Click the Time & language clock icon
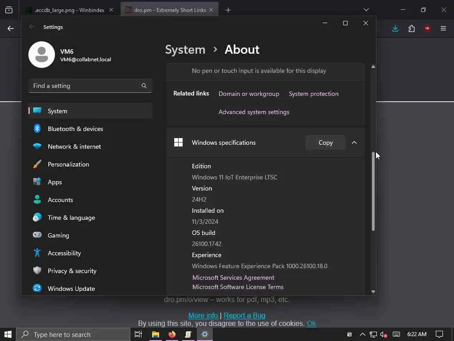Image resolution: width=454 pixels, height=341 pixels. 37,217
